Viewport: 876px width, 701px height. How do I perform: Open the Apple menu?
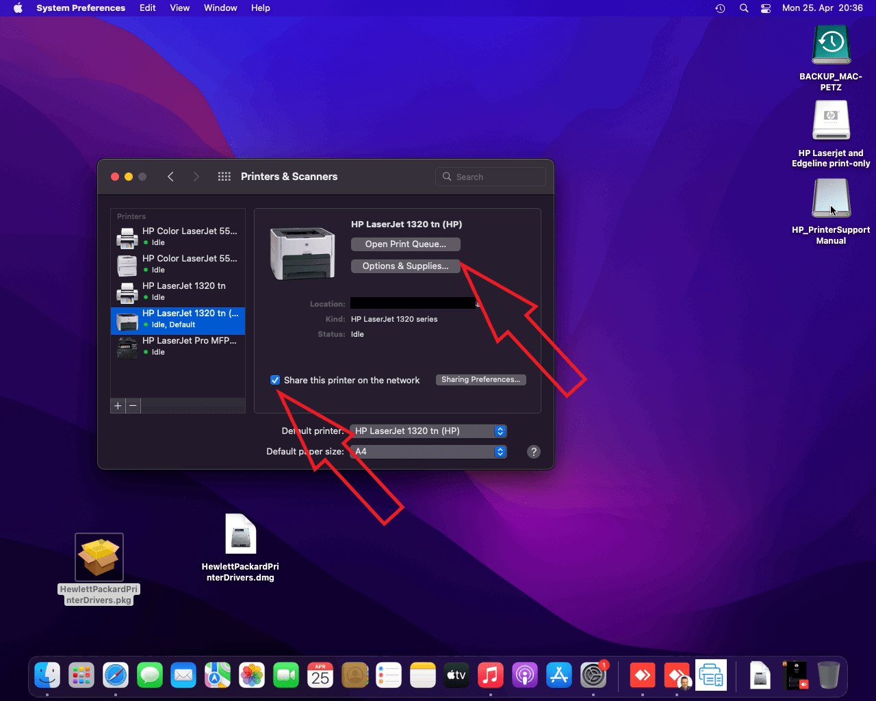coord(18,8)
